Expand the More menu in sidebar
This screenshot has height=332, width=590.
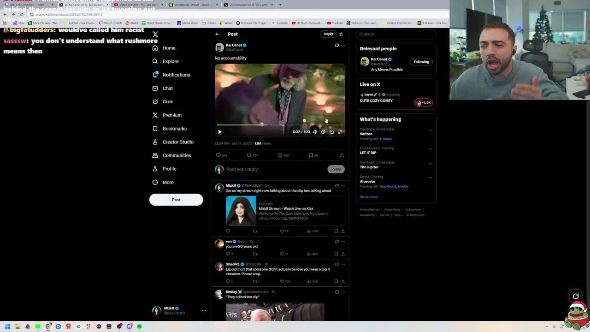(163, 182)
